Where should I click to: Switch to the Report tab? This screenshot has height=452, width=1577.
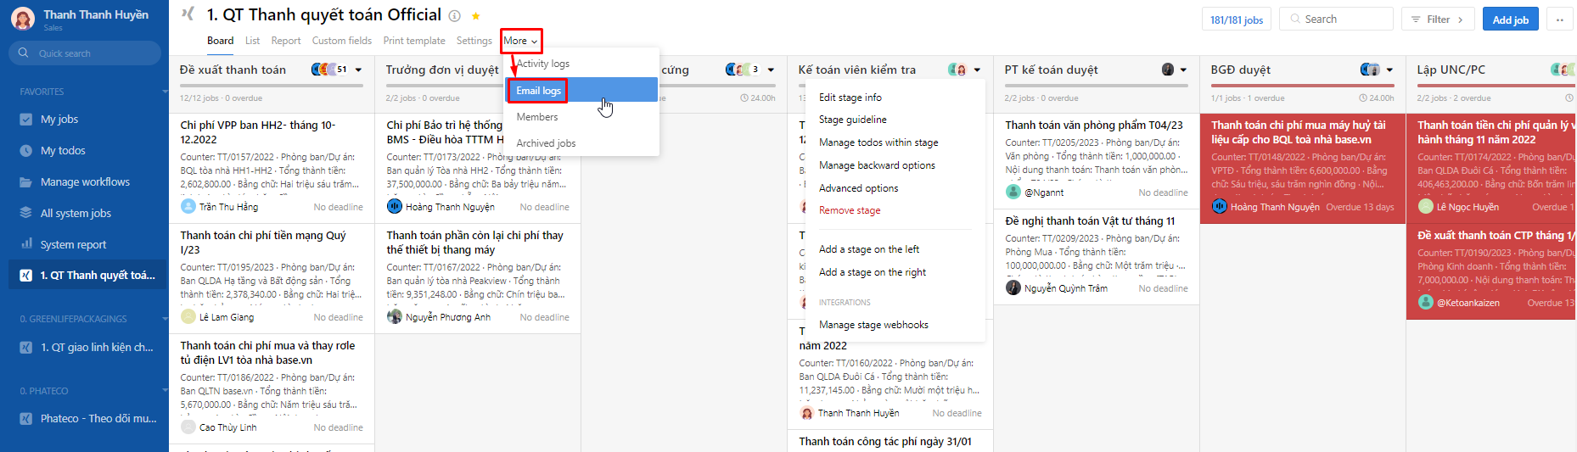click(x=286, y=41)
